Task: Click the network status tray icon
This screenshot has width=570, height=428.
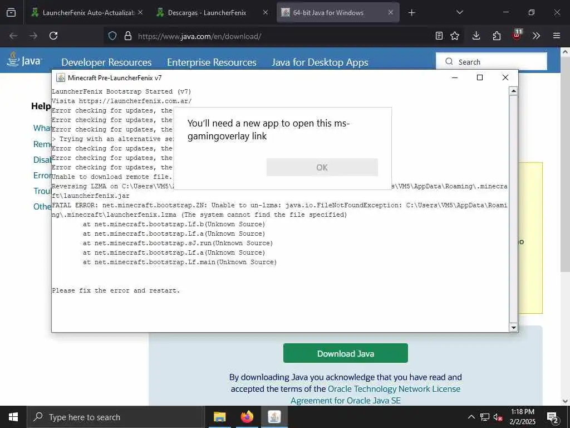Action: point(485,417)
